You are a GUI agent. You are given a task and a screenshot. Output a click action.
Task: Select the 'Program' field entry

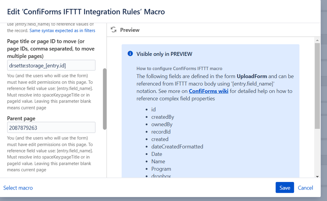(161, 169)
